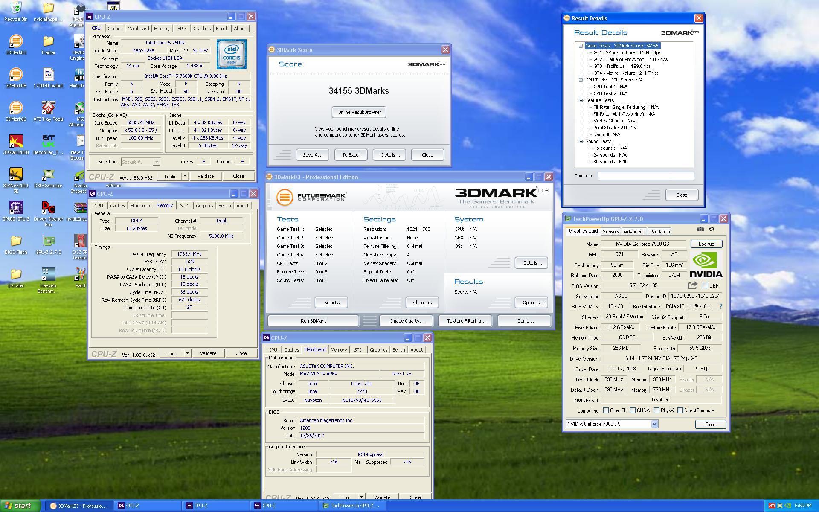
Task: Switch to the Sensors tab in GPU-Z
Action: (610, 232)
